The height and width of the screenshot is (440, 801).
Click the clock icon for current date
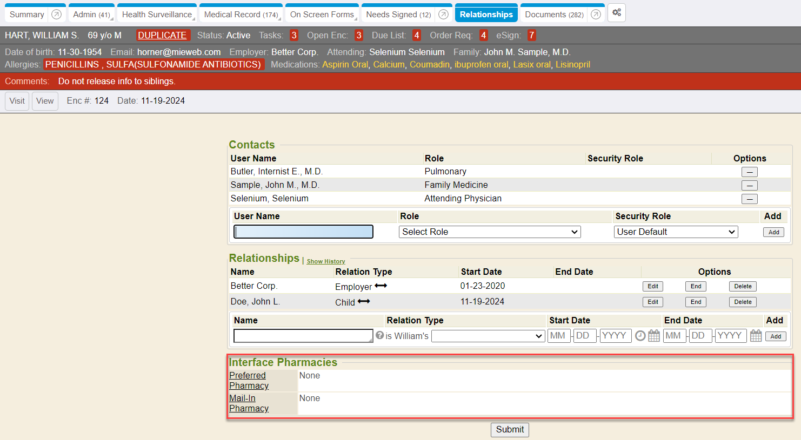coord(640,336)
